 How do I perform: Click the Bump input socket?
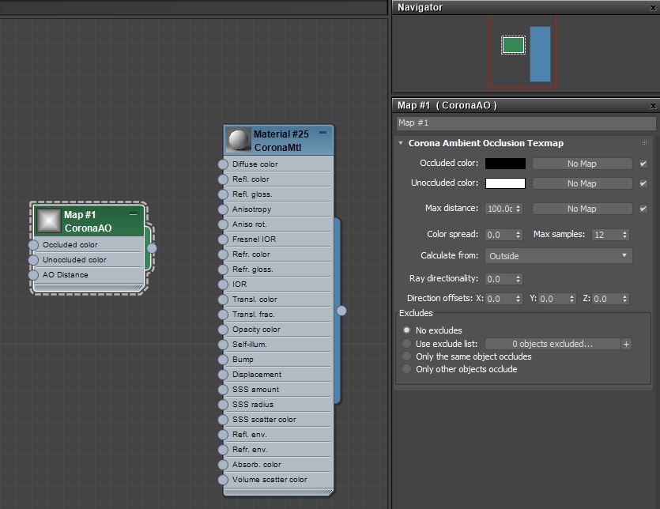click(223, 360)
